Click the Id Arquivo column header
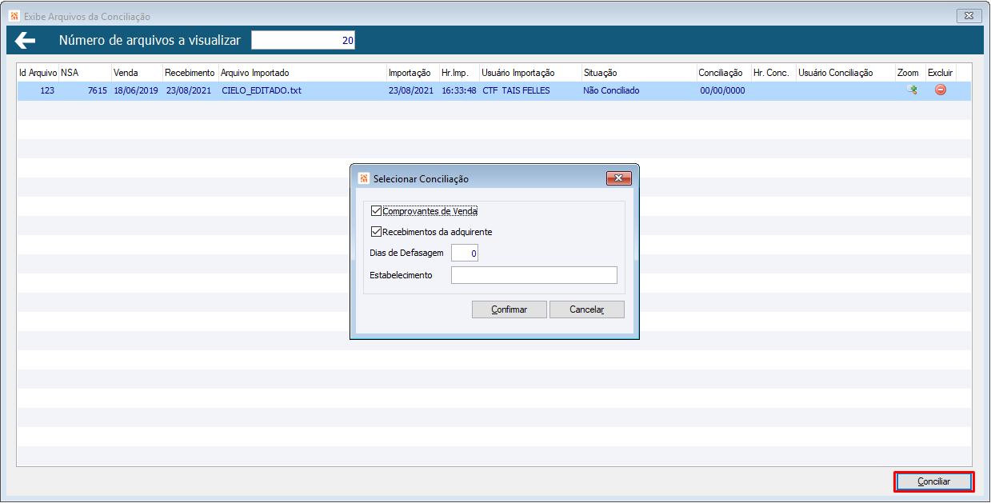991x503 pixels. click(x=38, y=73)
